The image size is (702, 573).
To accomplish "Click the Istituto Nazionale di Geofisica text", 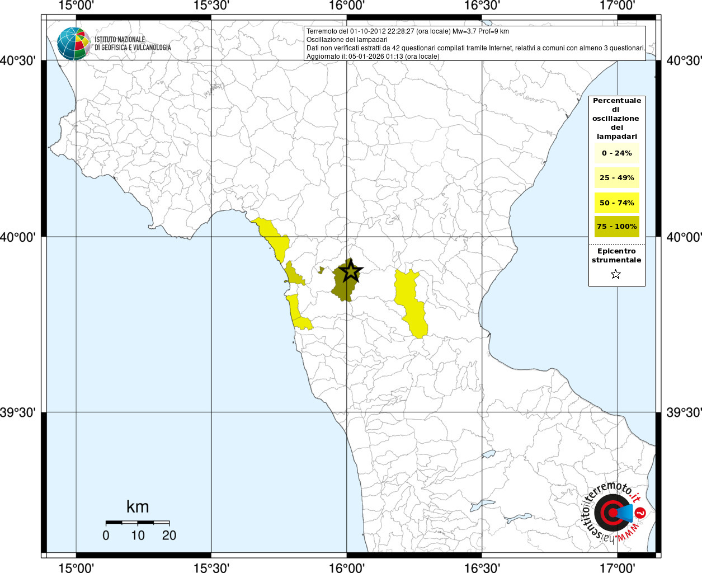I will (x=133, y=43).
